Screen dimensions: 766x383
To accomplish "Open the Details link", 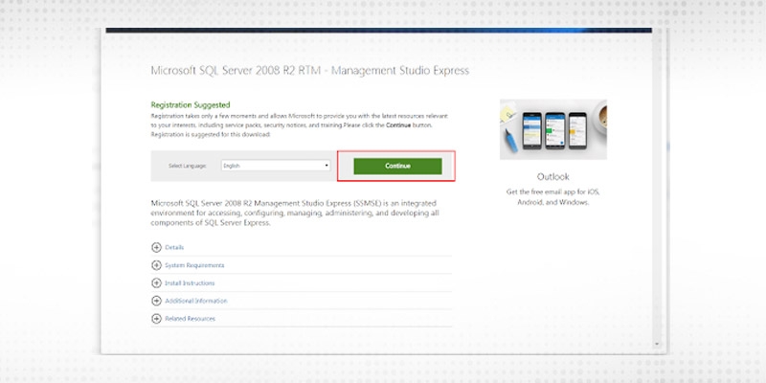I will coord(174,248).
